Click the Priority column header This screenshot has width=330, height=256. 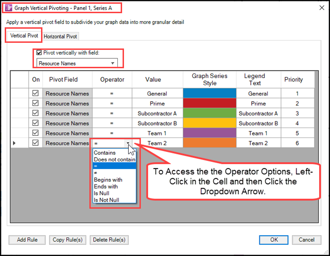click(297, 80)
